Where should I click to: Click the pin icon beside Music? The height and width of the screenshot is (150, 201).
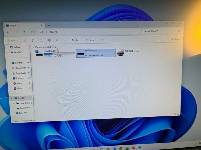pyautogui.click(x=29, y=83)
